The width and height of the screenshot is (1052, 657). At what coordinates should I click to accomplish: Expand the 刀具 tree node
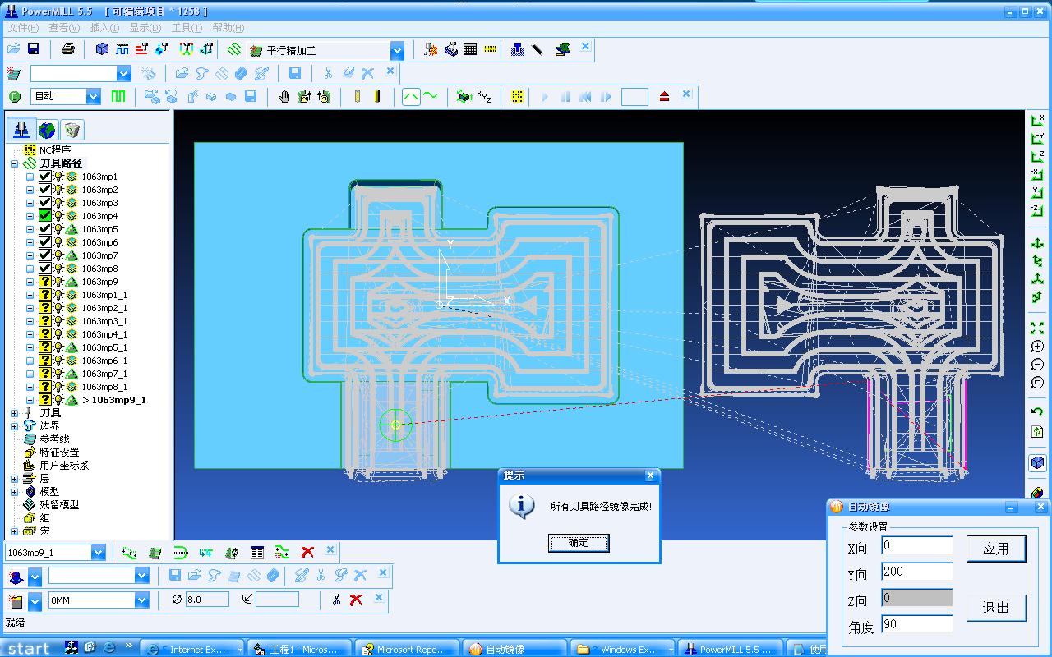tap(14, 413)
